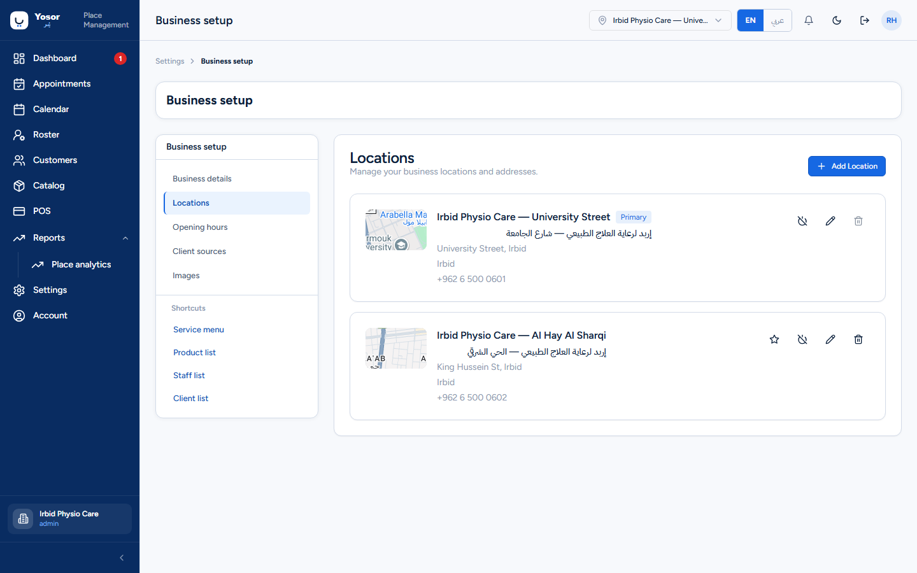Click the King Hussein St, Irbid address

pos(480,367)
